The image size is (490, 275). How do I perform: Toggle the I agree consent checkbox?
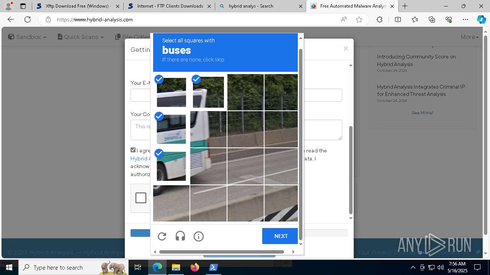coord(133,150)
